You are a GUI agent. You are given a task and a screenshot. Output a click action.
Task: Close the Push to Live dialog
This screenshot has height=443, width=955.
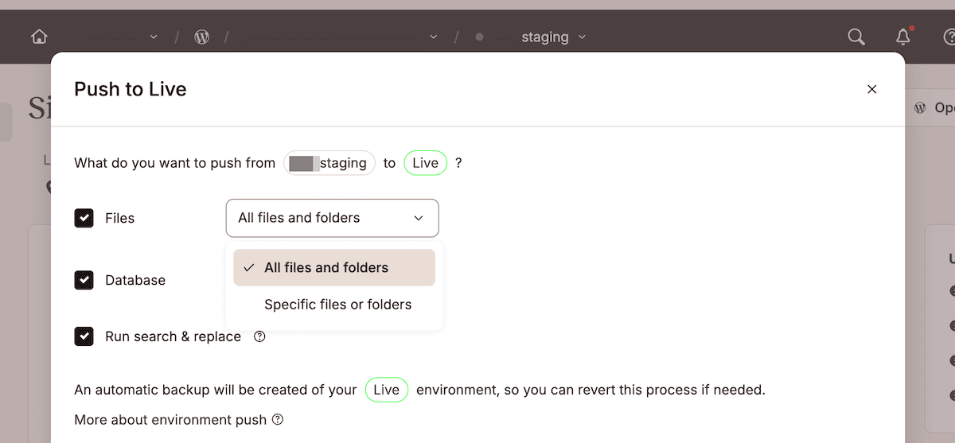871,89
